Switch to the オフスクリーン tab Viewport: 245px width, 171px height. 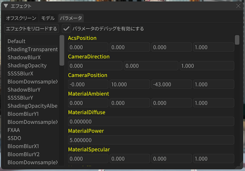21,18
